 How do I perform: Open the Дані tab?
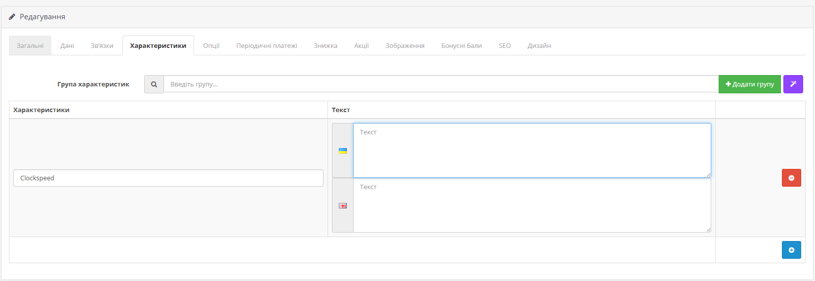[67, 45]
